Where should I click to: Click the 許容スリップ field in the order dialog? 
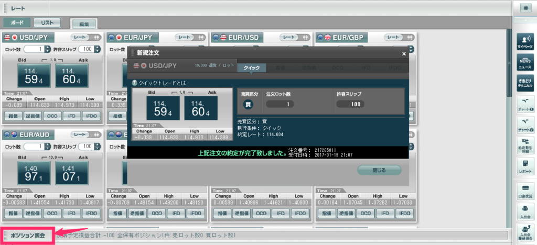point(350,105)
